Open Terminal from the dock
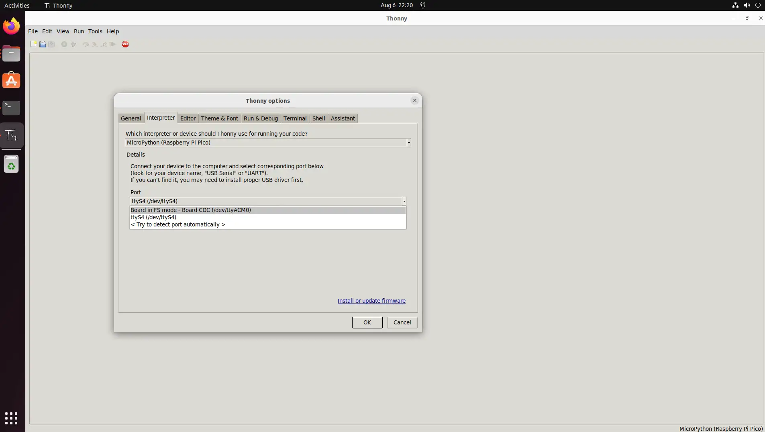This screenshot has width=765, height=432. 11,108
